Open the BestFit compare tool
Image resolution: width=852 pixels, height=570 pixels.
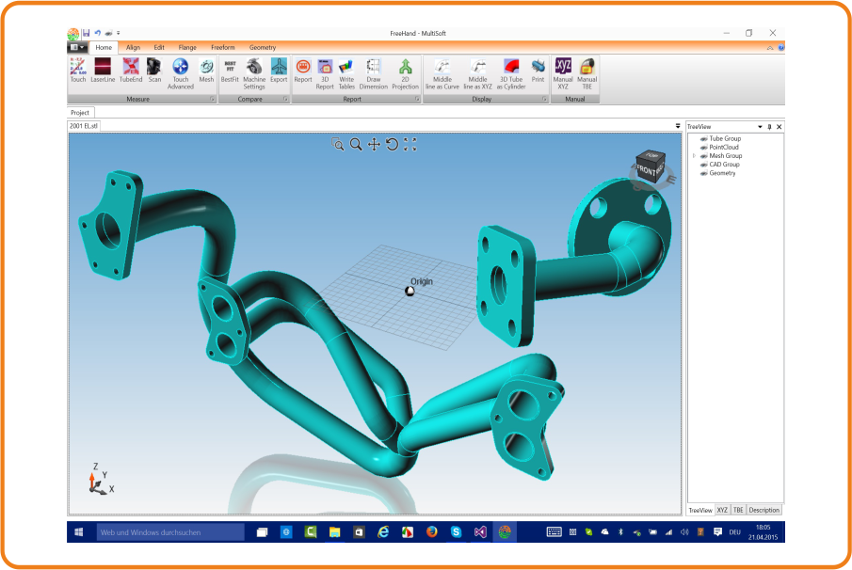coord(231,71)
